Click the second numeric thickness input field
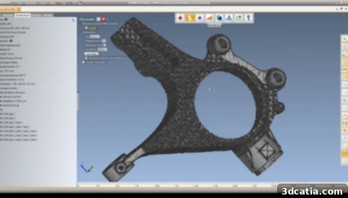The height and width of the screenshot is (198, 348). tap(104, 45)
